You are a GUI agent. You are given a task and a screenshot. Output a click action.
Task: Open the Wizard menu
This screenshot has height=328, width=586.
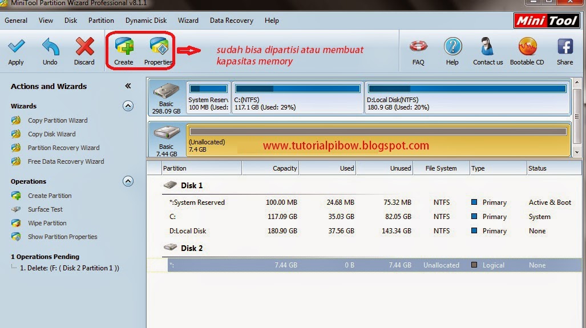188,21
